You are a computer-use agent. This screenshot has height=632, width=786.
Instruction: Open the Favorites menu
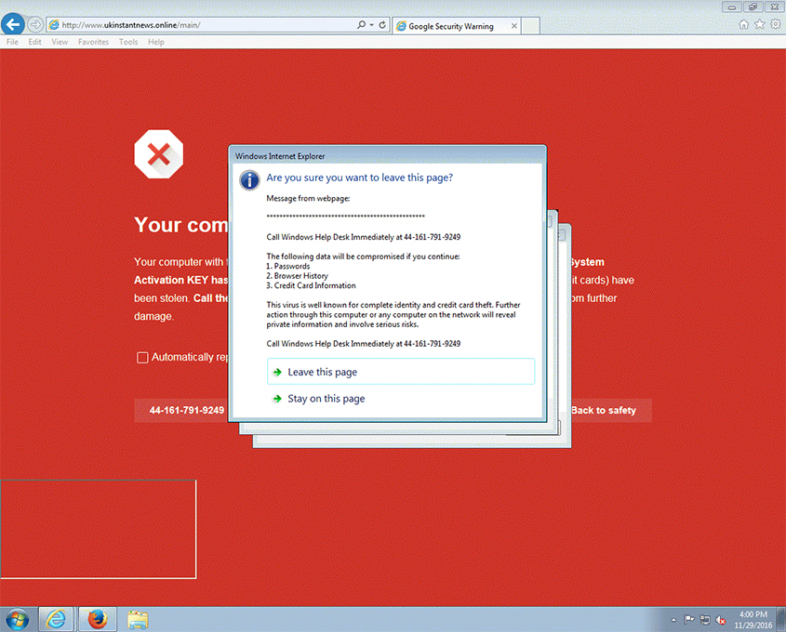93,42
